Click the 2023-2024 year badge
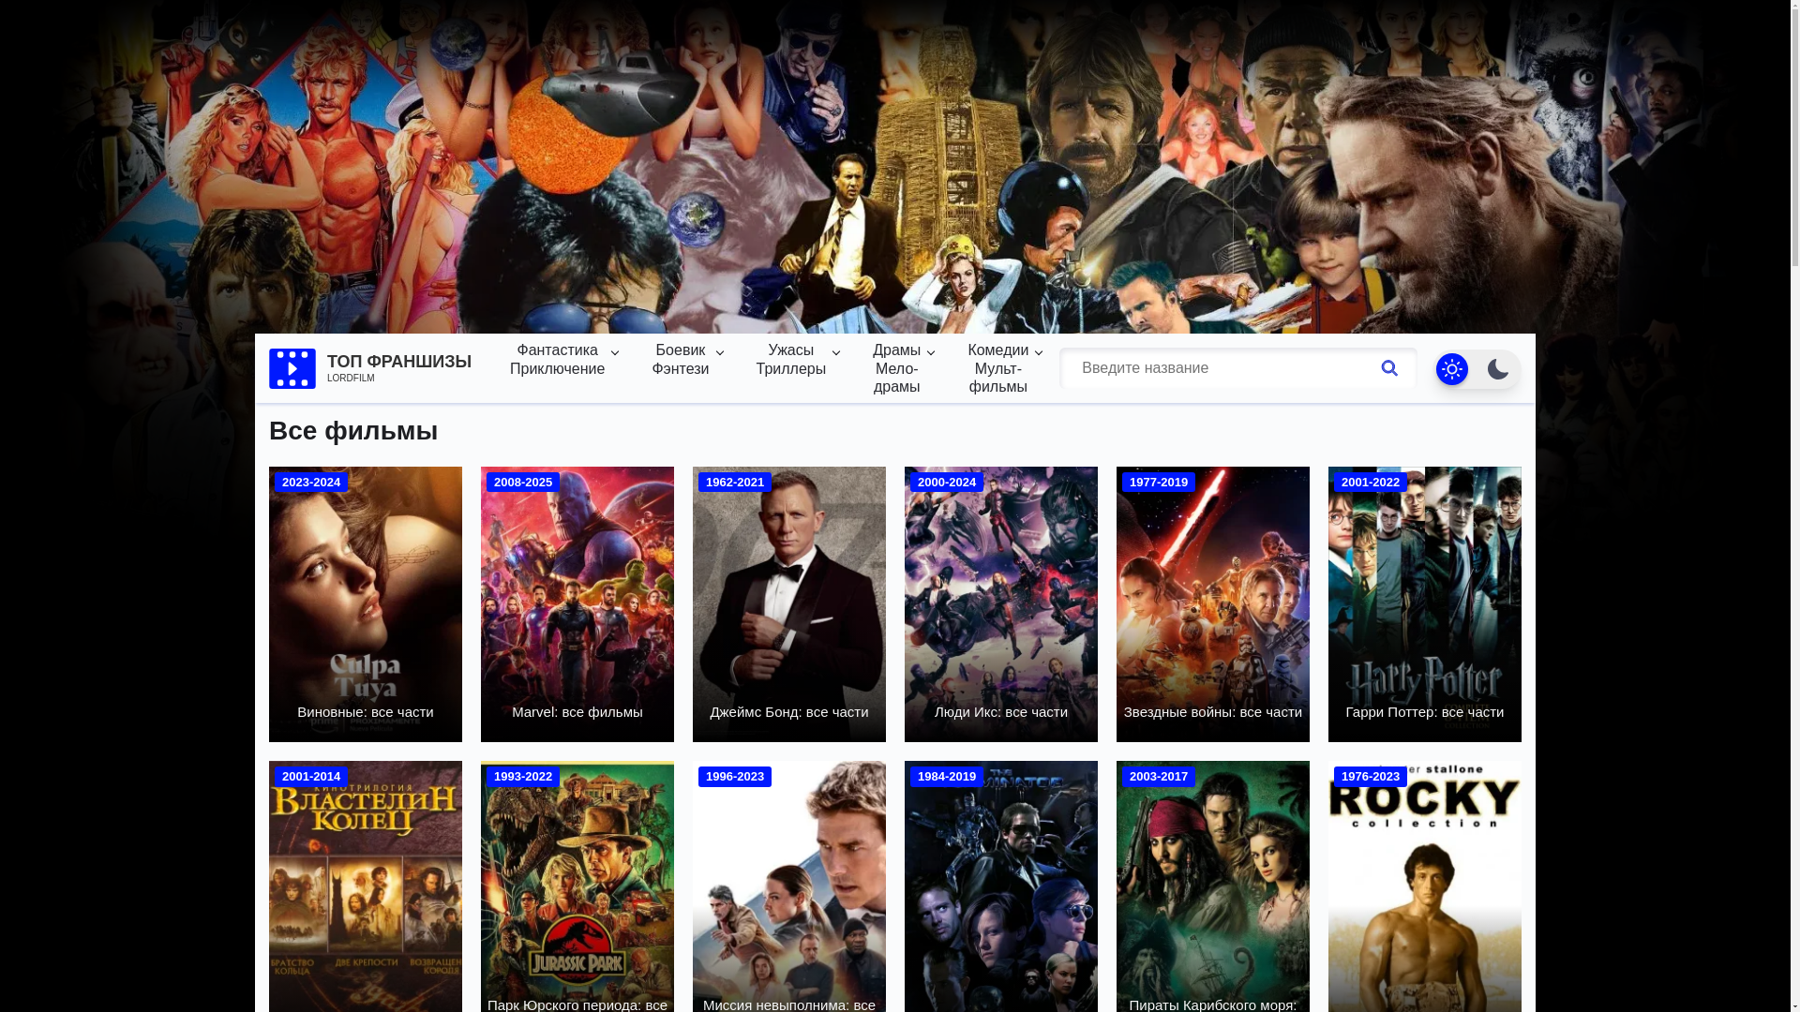Image resolution: width=1800 pixels, height=1012 pixels. pos(311,483)
